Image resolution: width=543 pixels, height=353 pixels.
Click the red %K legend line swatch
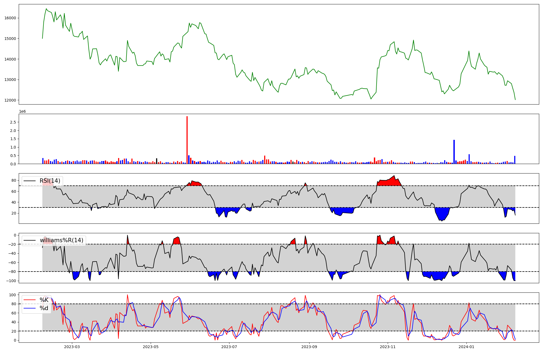point(30,300)
